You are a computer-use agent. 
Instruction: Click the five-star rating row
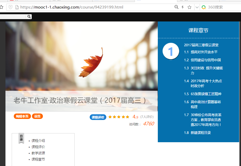click(119, 117)
